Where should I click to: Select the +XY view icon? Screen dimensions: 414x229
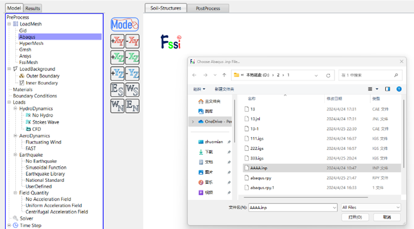coord(117,41)
